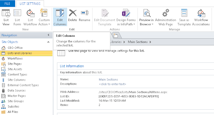The width and height of the screenshot is (214, 115).
Task: Open Workflow Associations
Action: [x=201, y=13]
